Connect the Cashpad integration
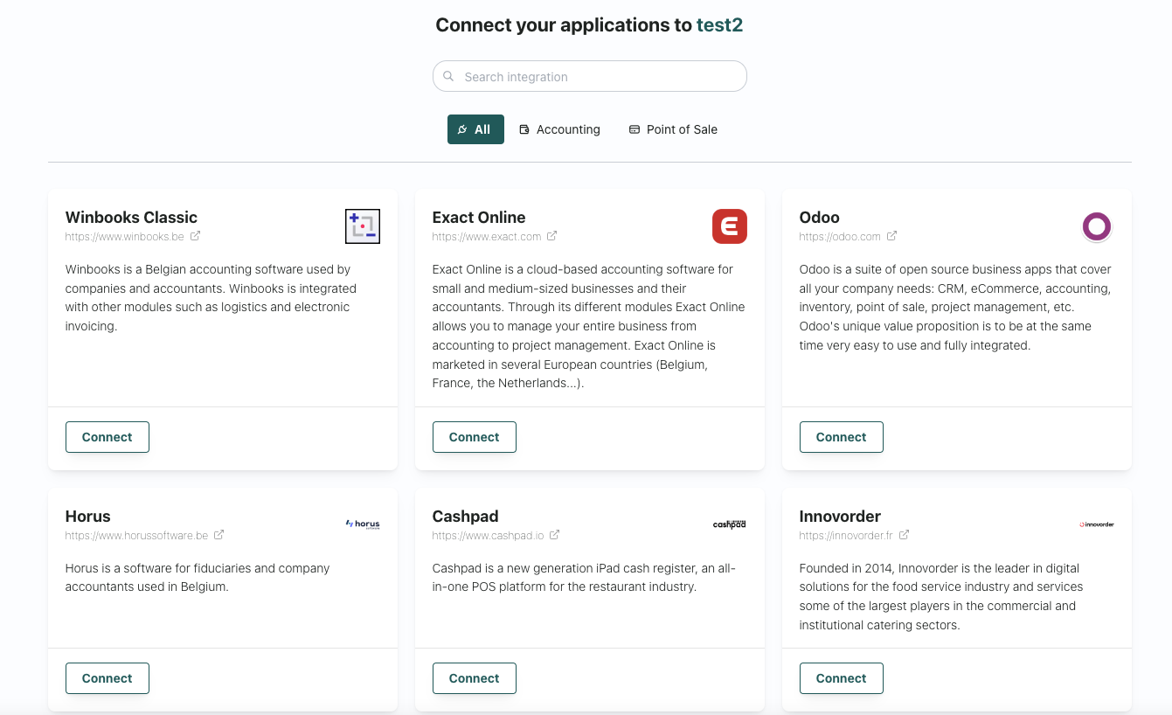The image size is (1172, 715). point(475,678)
